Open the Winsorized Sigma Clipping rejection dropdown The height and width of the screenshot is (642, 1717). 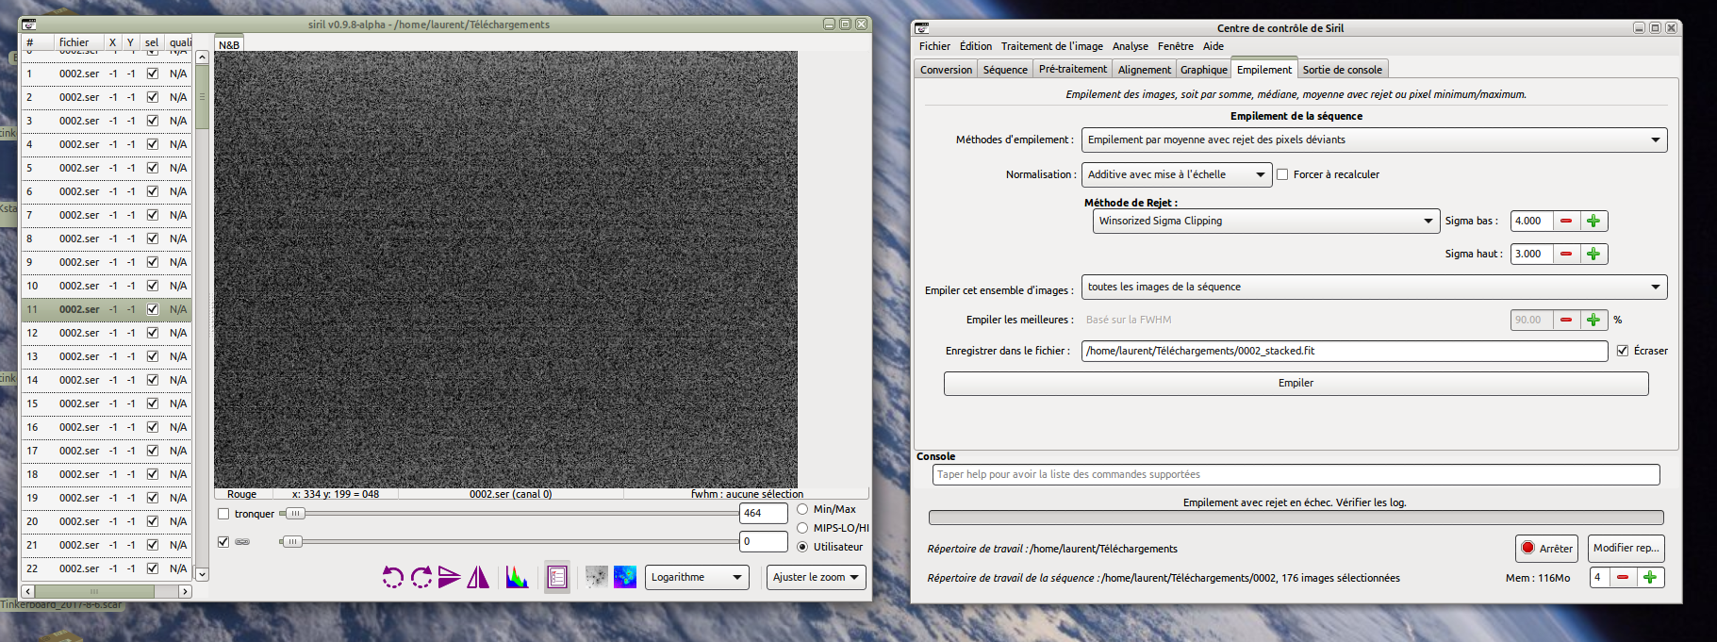pos(1266,221)
